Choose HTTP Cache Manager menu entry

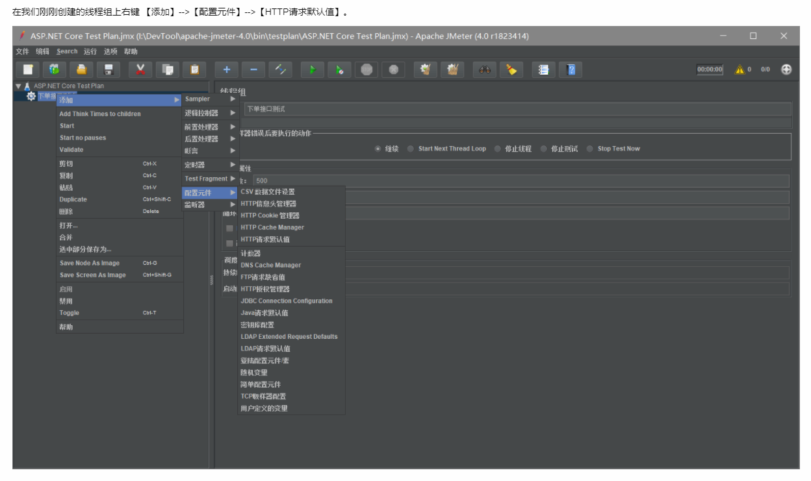click(x=291, y=228)
